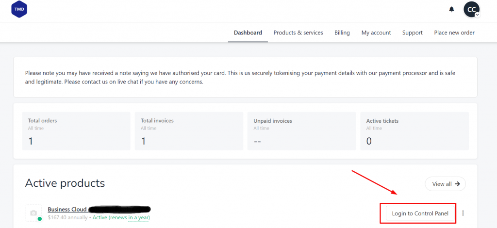Click the TMD hexagon logo
Screen dimensions: 497x228
[x=19, y=10]
